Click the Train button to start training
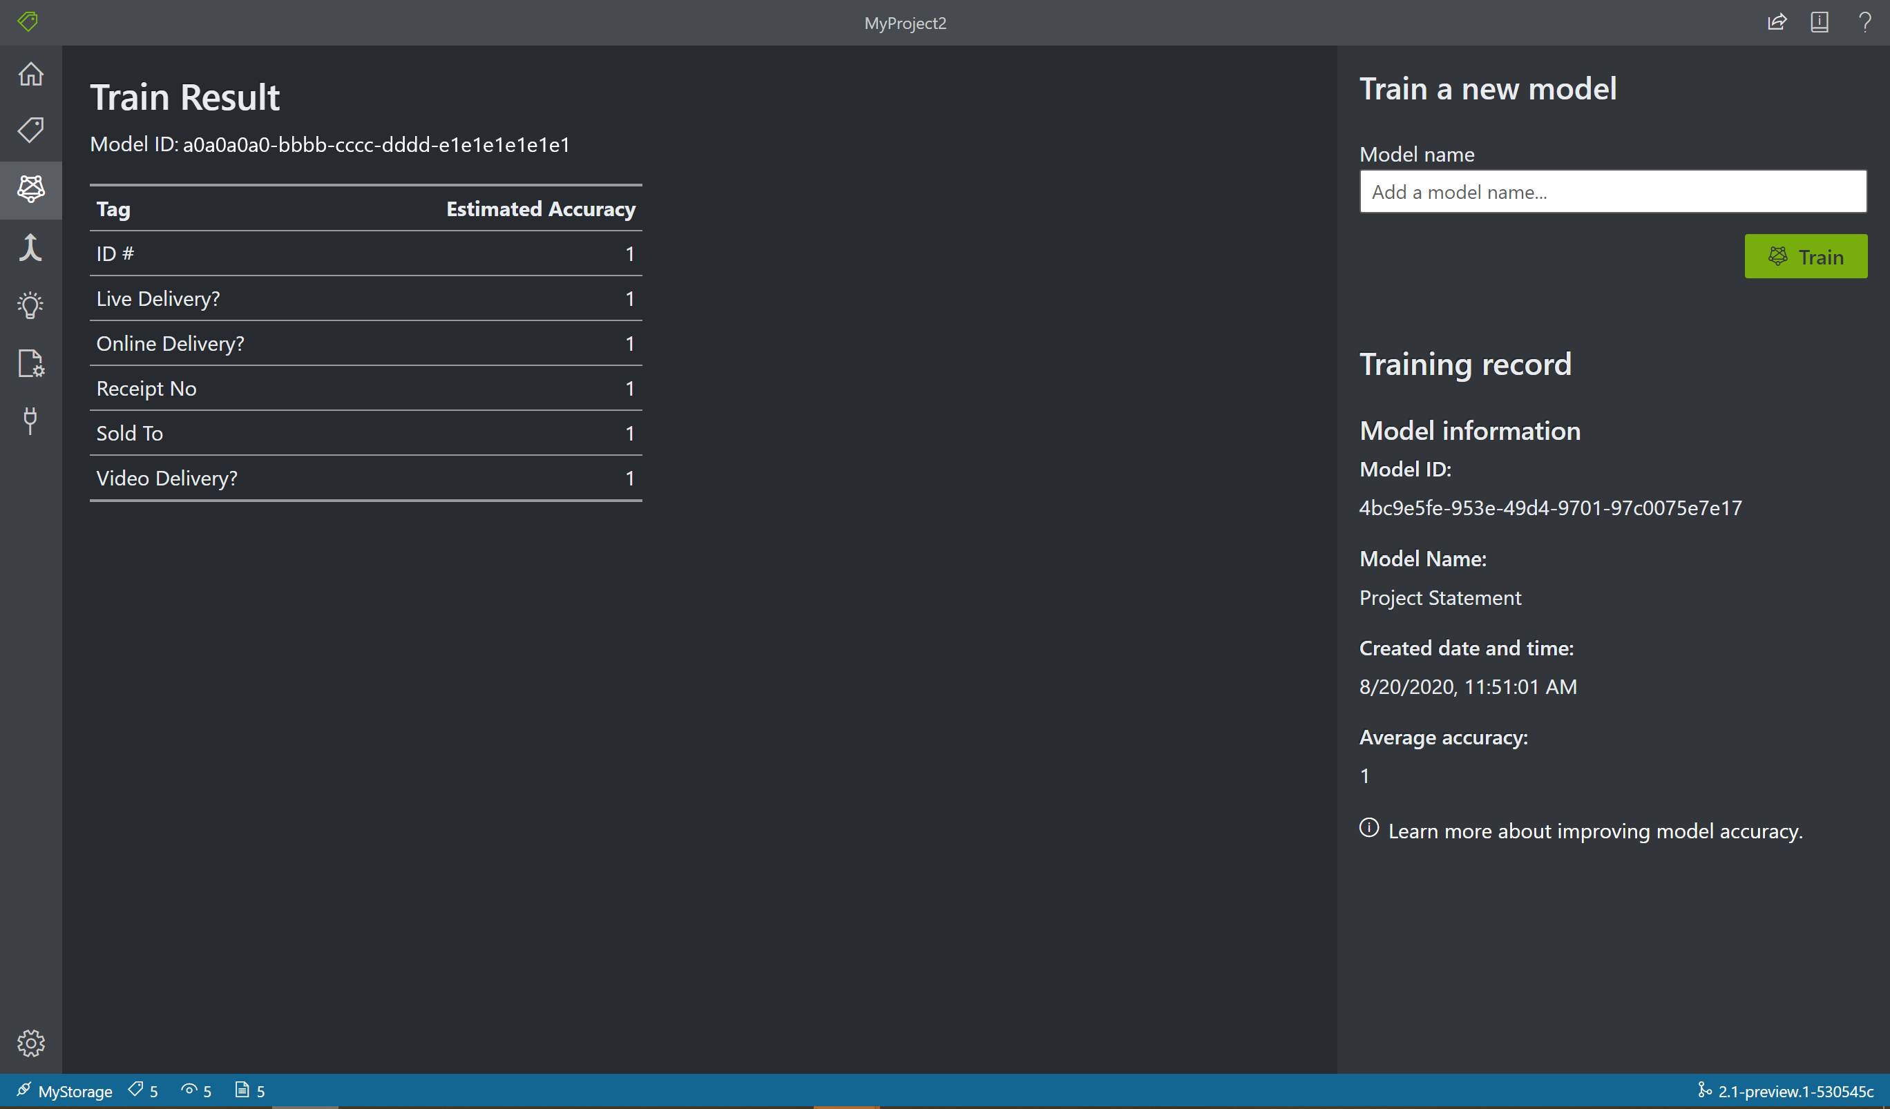The width and height of the screenshot is (1890, 1109). pos(1807,256)
